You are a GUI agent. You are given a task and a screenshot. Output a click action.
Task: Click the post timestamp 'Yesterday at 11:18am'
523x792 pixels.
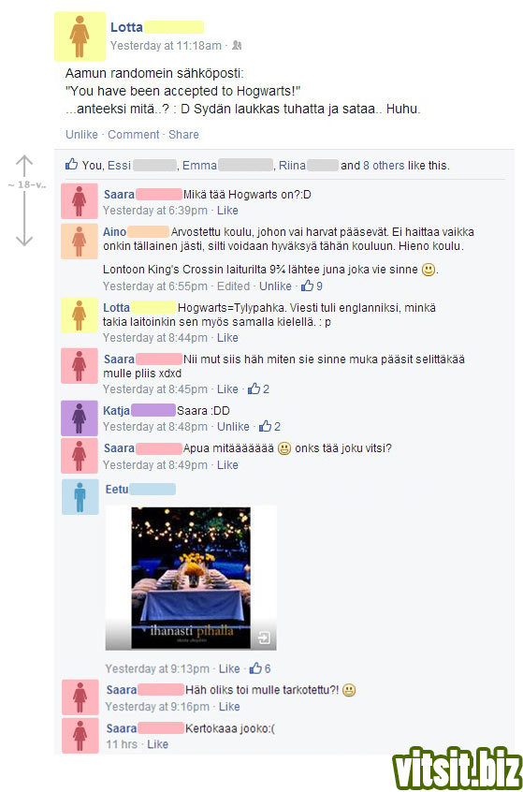click(167, 46)
